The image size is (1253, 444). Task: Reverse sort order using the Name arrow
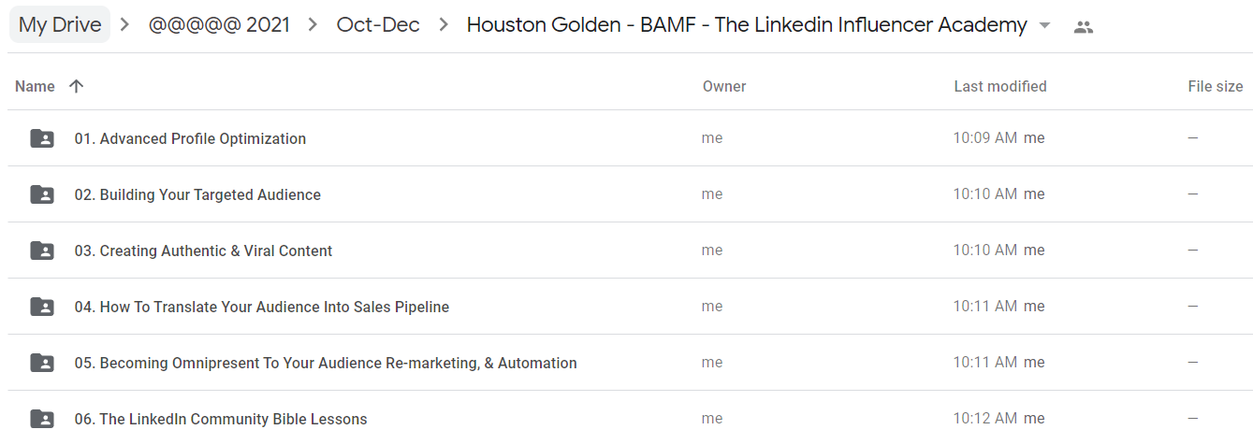(77, 86)
